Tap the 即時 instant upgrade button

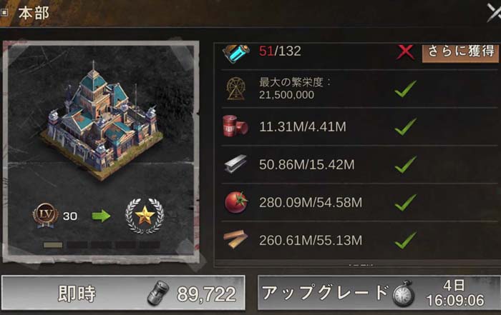(x=123, y=293)
